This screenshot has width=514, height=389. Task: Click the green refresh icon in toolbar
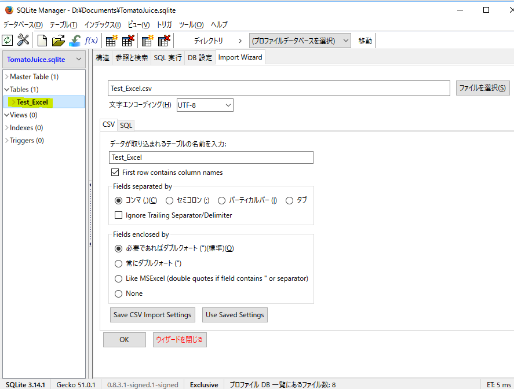(x=7, y=41)
